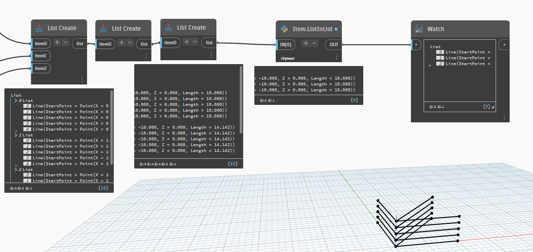
Task: Click the OUT port on Item.ListInList
Action: [334, 45]
